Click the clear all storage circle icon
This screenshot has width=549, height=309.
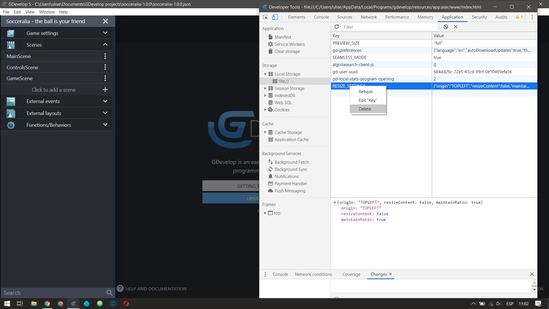pyautogui.click(x=445, y=27)
